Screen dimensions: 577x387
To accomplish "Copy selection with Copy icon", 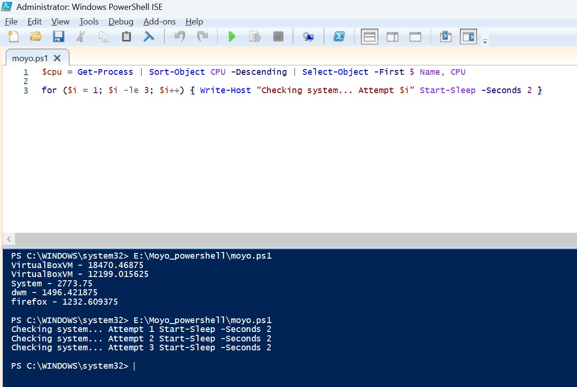I will coord(104,36).
